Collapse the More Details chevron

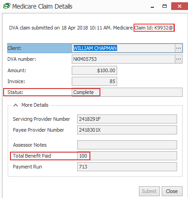pos(15,105)
